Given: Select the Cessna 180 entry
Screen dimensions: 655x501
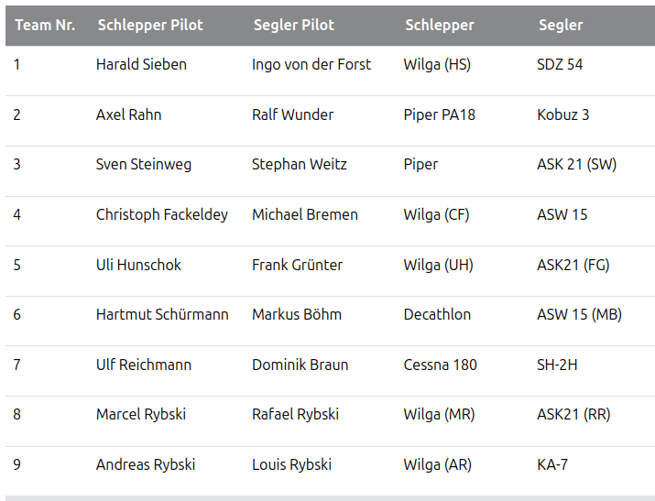Looking at the screenshot, I should pyautogui.click(x=441, y=365).
